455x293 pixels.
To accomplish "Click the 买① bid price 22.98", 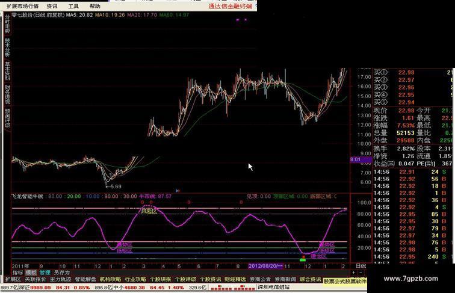I will [x=406, y=73].
